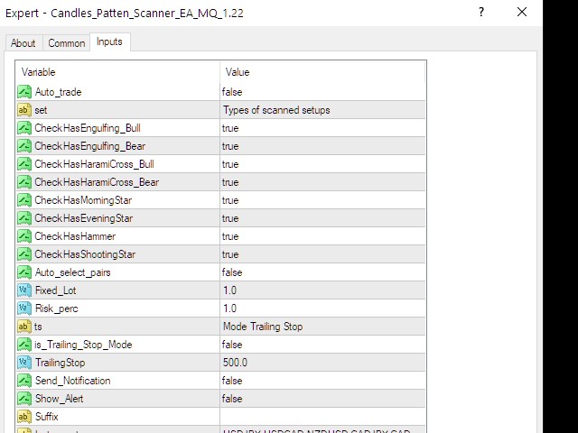This screenshot has width=578, height=433.
Task: Click the 'Send_Notification' variable name
Action: tap(72, 381)
